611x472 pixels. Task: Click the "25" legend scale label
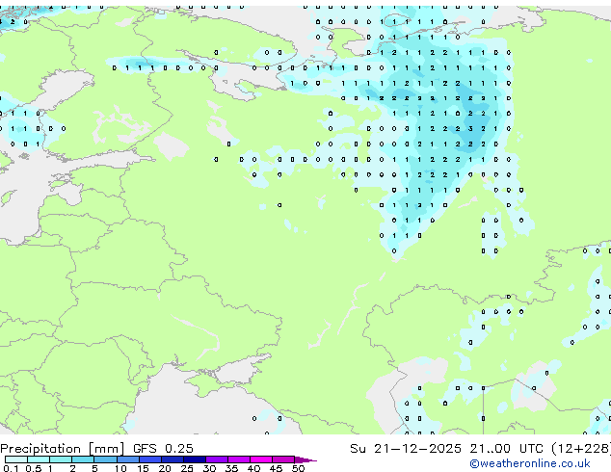click(187, 468)
